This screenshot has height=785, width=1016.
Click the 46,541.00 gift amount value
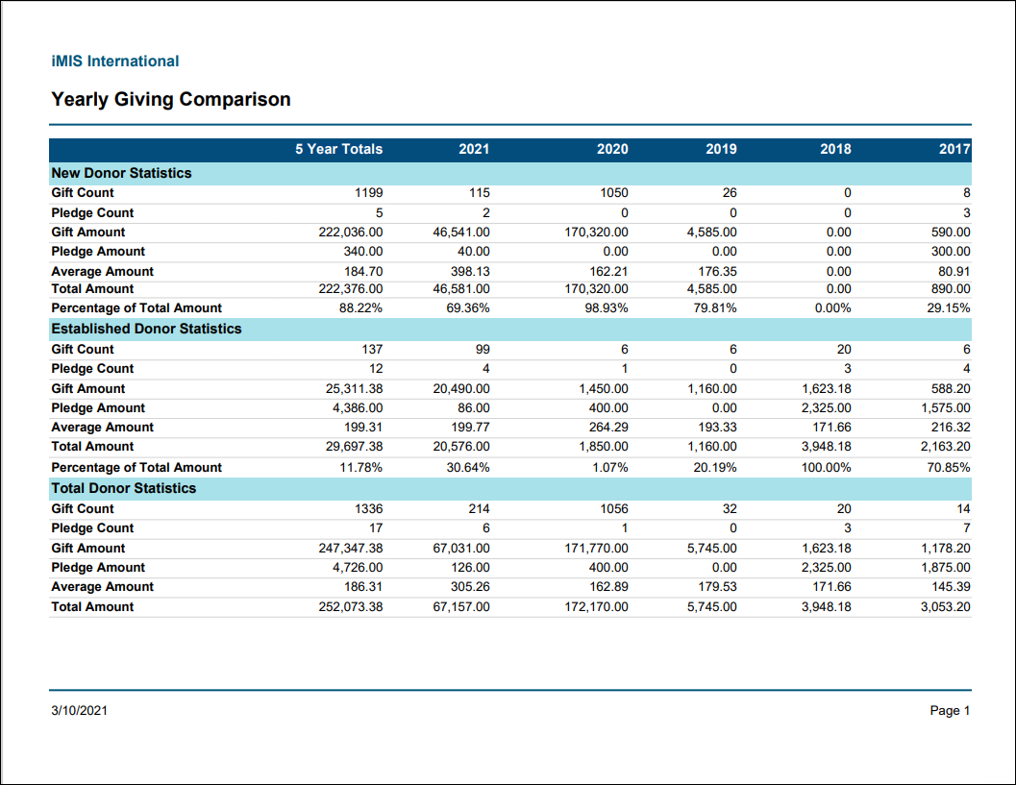(x=461, y=232)
